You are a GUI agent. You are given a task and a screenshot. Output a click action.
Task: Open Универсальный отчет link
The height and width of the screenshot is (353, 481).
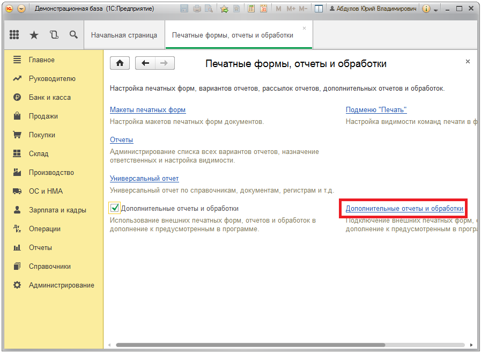tap(144, 179)
